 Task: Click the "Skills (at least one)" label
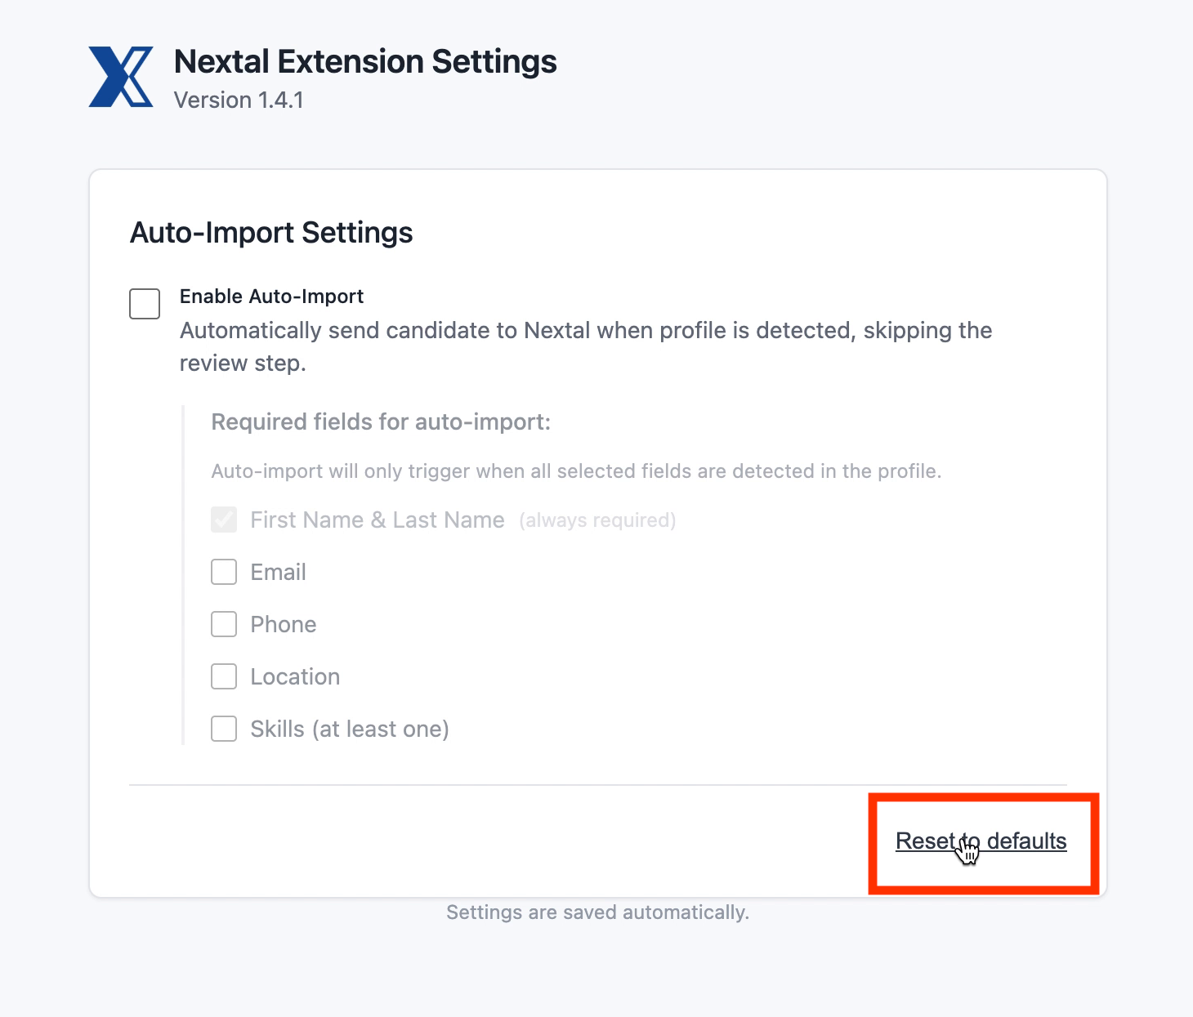click(350, 729)
